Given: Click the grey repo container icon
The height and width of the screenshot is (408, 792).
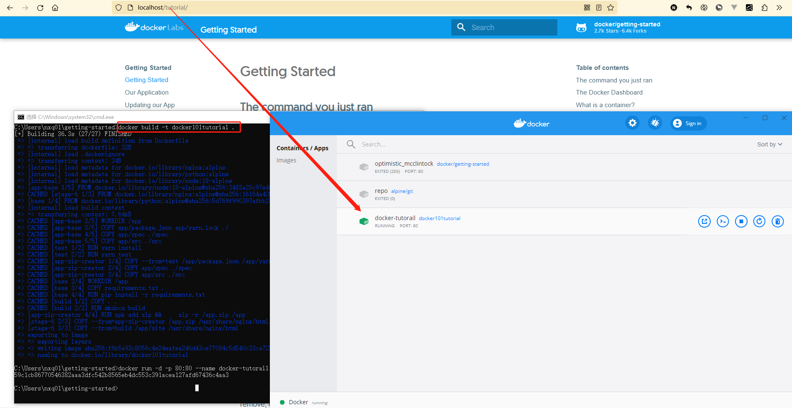Looking at the screenshot, I should pyautogui.click(x=364, y=194).
